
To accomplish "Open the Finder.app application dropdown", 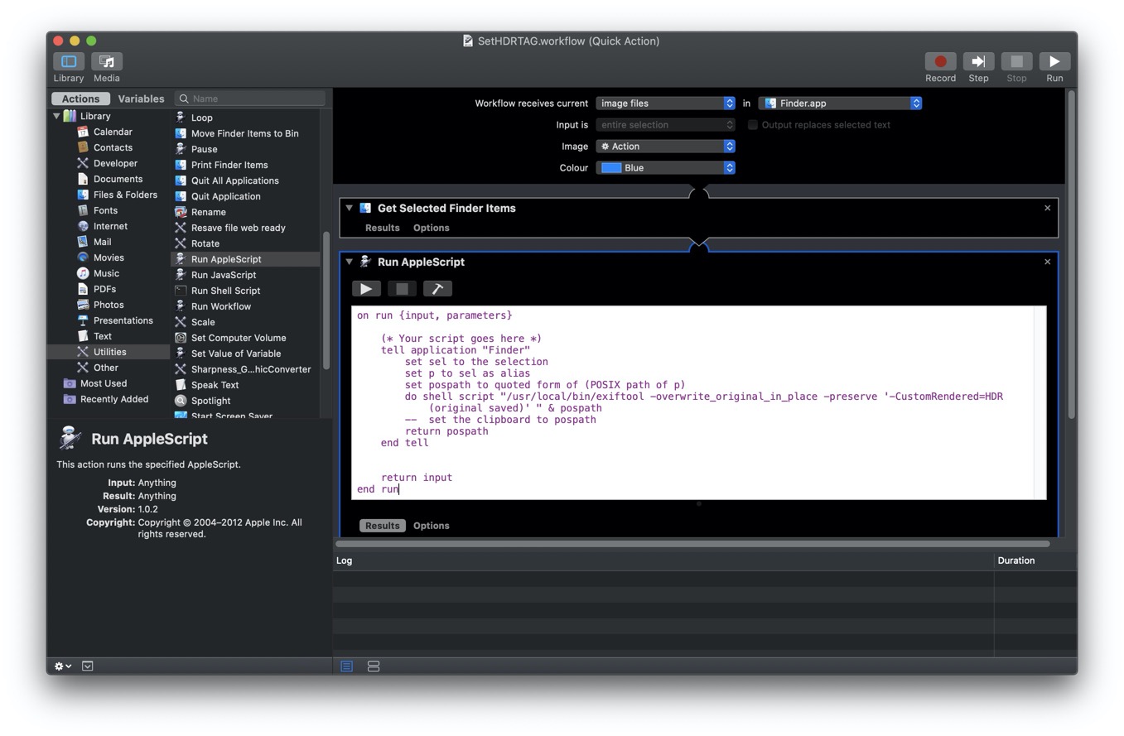I will click(840, 103).
